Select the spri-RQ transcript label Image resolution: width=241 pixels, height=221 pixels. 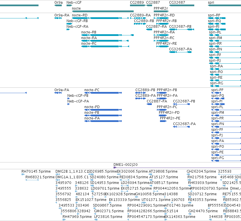(214, 21)
